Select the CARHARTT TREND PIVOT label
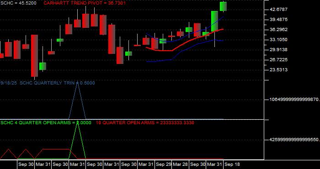Viewport: 320px width, 169px height. click(85, 3)
